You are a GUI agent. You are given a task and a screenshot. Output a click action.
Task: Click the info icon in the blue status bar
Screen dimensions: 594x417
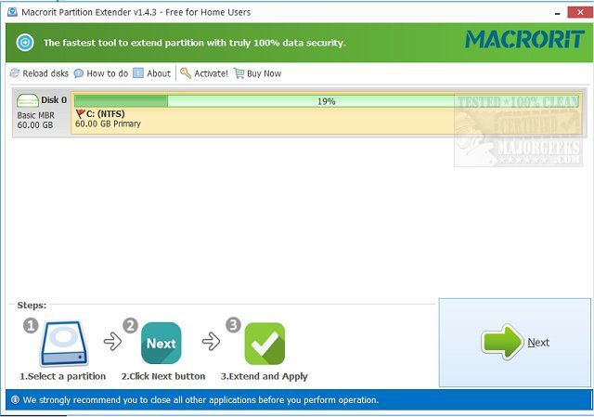(x=15, y=400)
